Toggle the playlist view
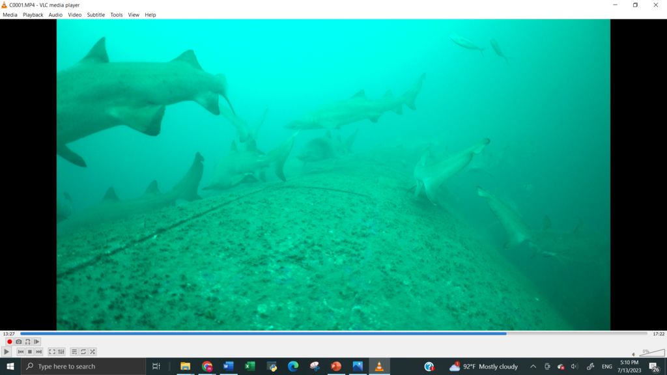Screen dimensions: 667x375 [74, 352]
